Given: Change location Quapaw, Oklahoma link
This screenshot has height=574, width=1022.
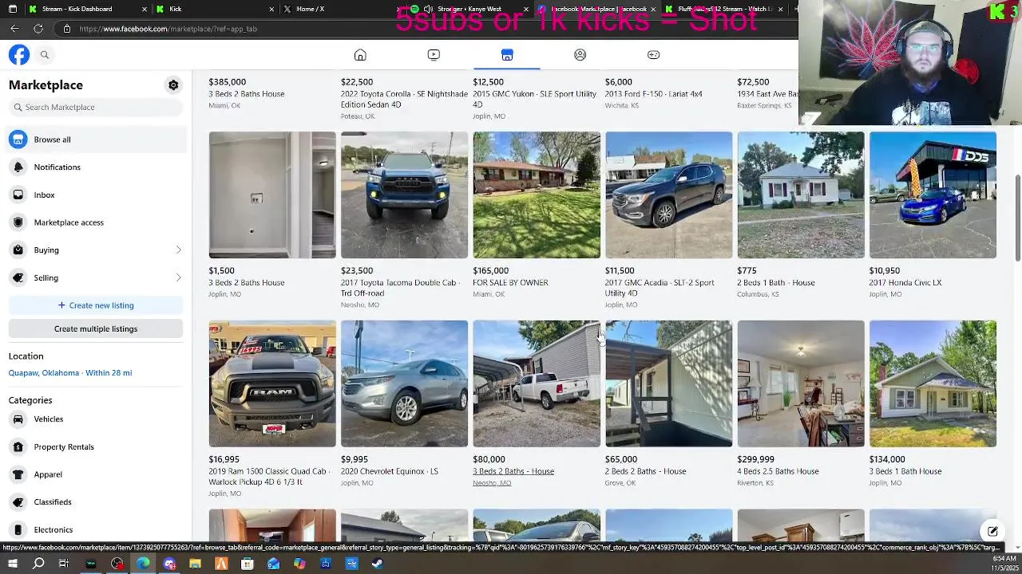Looking at the screenshot, I should [x=70, y=373].
